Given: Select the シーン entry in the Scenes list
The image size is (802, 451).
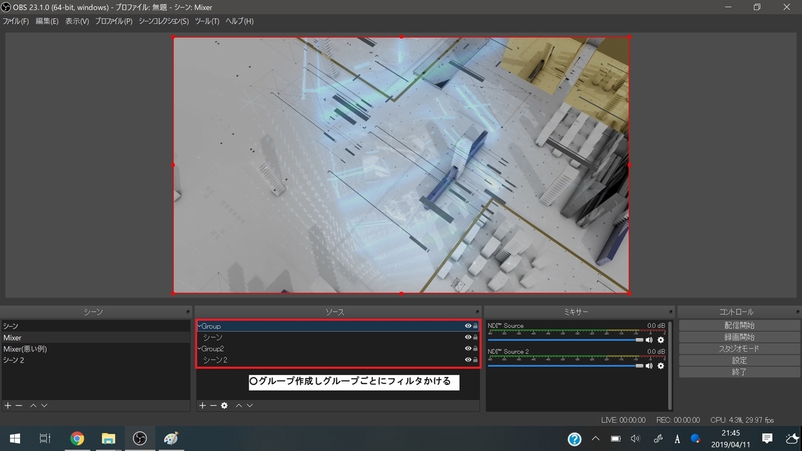Looking at the screenshot, I should tap(96, 326).
